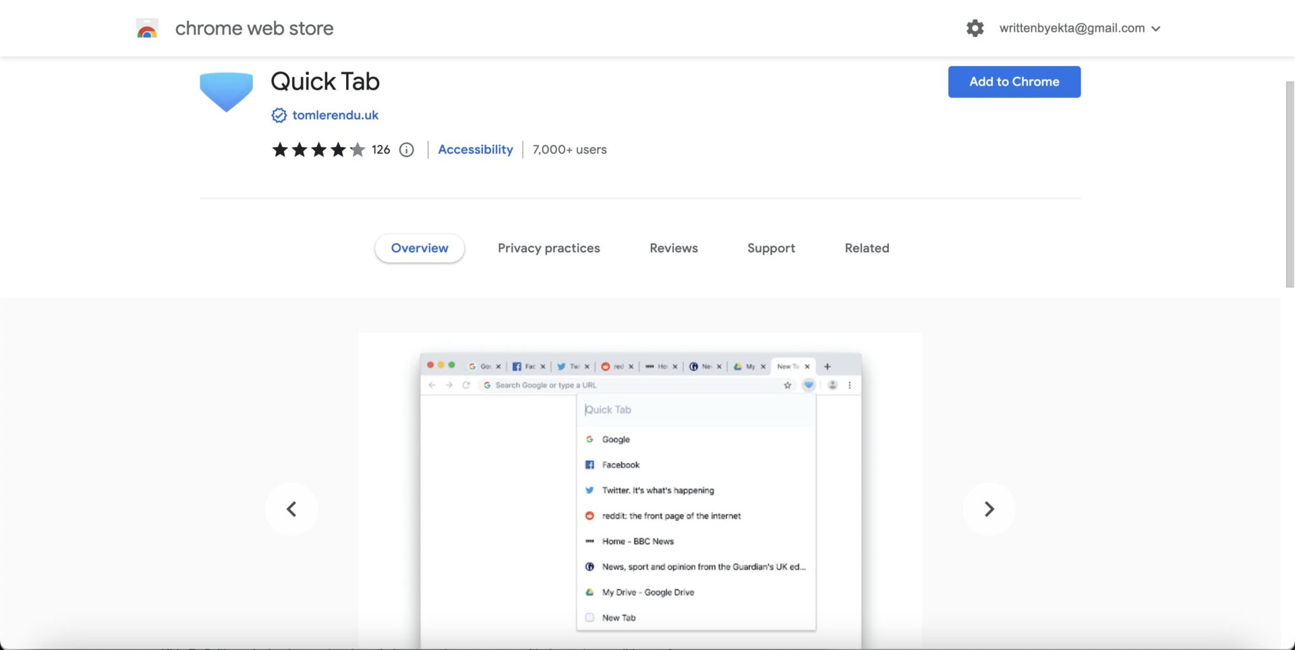Click the 7,000+ users text
The image size is (1295, 650).
coord(569,150)
